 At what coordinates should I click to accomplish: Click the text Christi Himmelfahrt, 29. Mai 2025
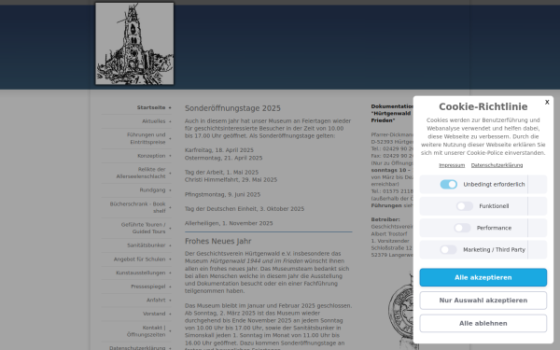click(231, 179)
